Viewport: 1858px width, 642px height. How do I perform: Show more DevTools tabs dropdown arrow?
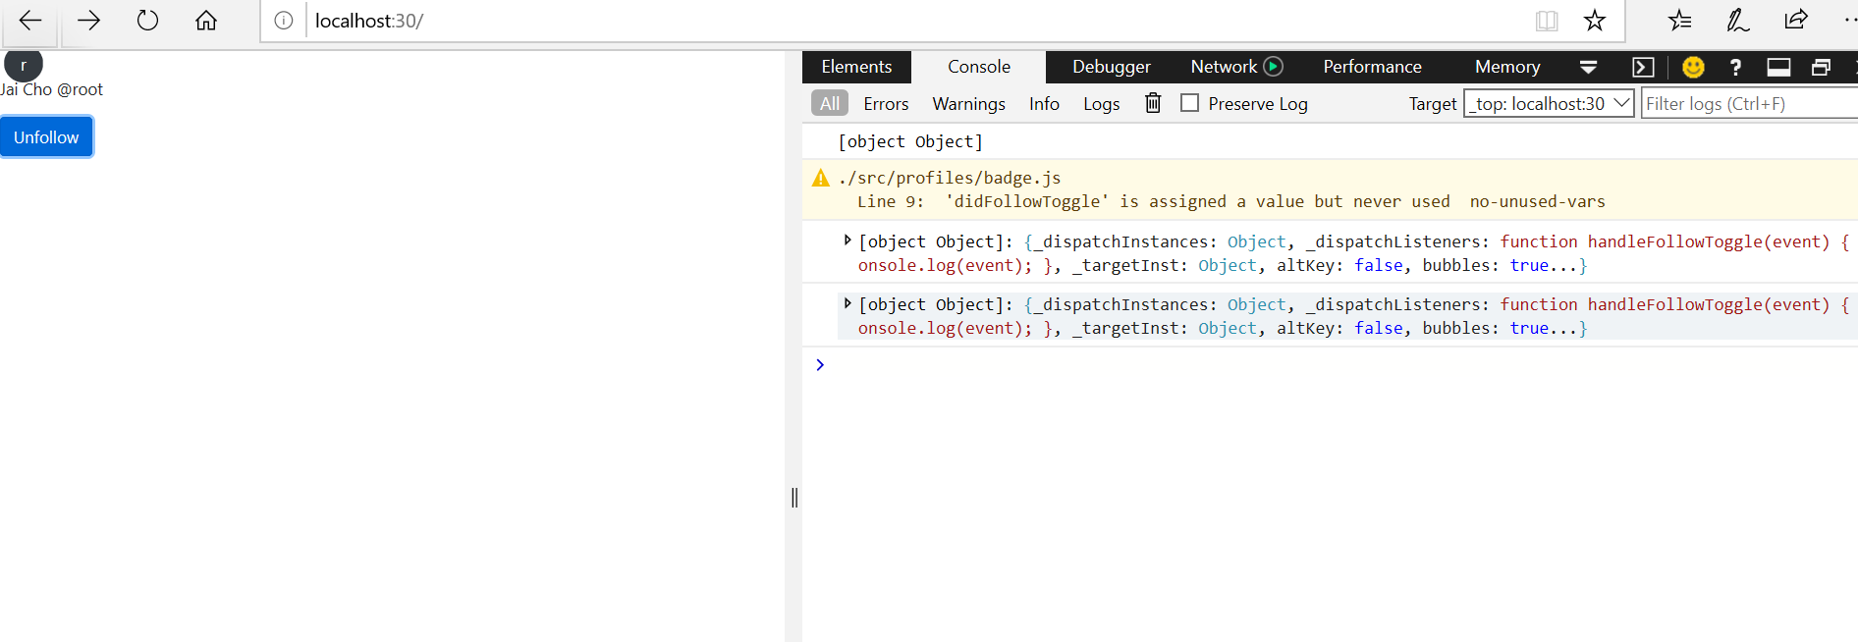(x=1588, y=67)
